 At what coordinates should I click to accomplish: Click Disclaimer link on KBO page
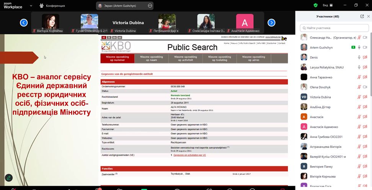click(x=272, y=43)
